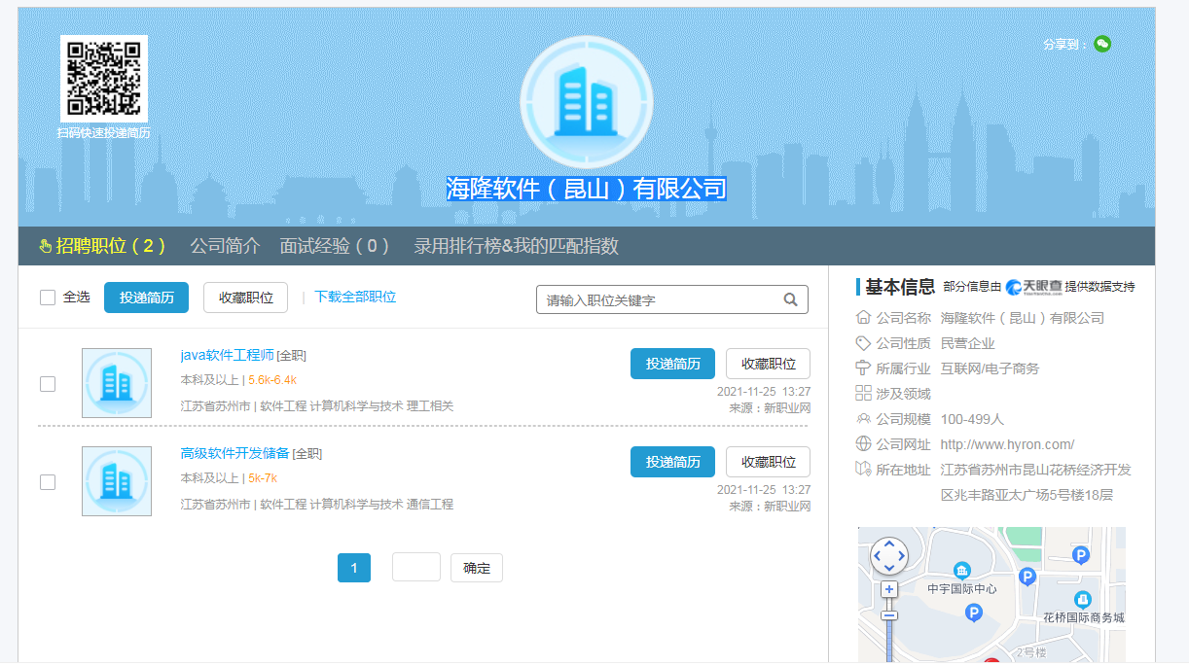Check the 高级软件开发储备 job checkbox
Viewport: 1189px width, 666px height.
[48, 482]
